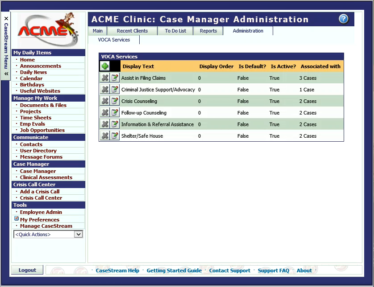Open help via the question mark icon
The height and width of the screenshot is (287, 374).
point(343,19)
